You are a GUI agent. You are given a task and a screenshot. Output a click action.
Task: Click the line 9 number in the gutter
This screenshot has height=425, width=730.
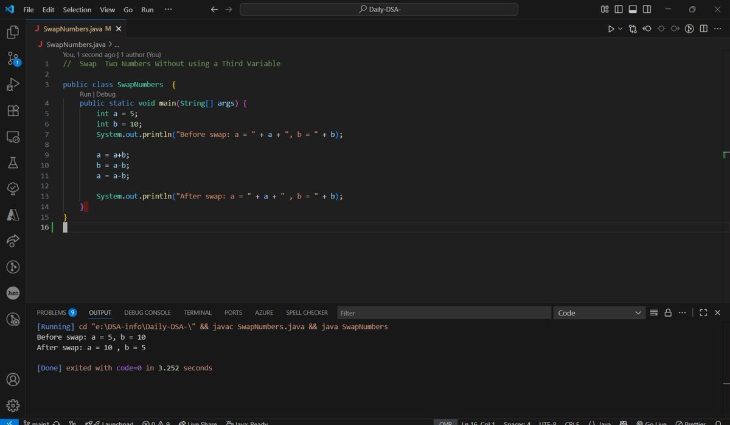coord(47,155)
